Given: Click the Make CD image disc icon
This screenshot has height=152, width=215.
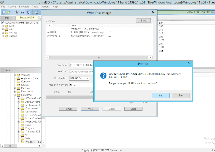Looking at the screenshot, I should click(37, 12).
